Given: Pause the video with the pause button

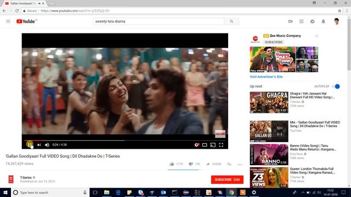Looking at the screenshot, I should [29, 144].
